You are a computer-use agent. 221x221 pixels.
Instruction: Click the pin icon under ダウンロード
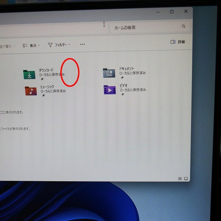42,79
